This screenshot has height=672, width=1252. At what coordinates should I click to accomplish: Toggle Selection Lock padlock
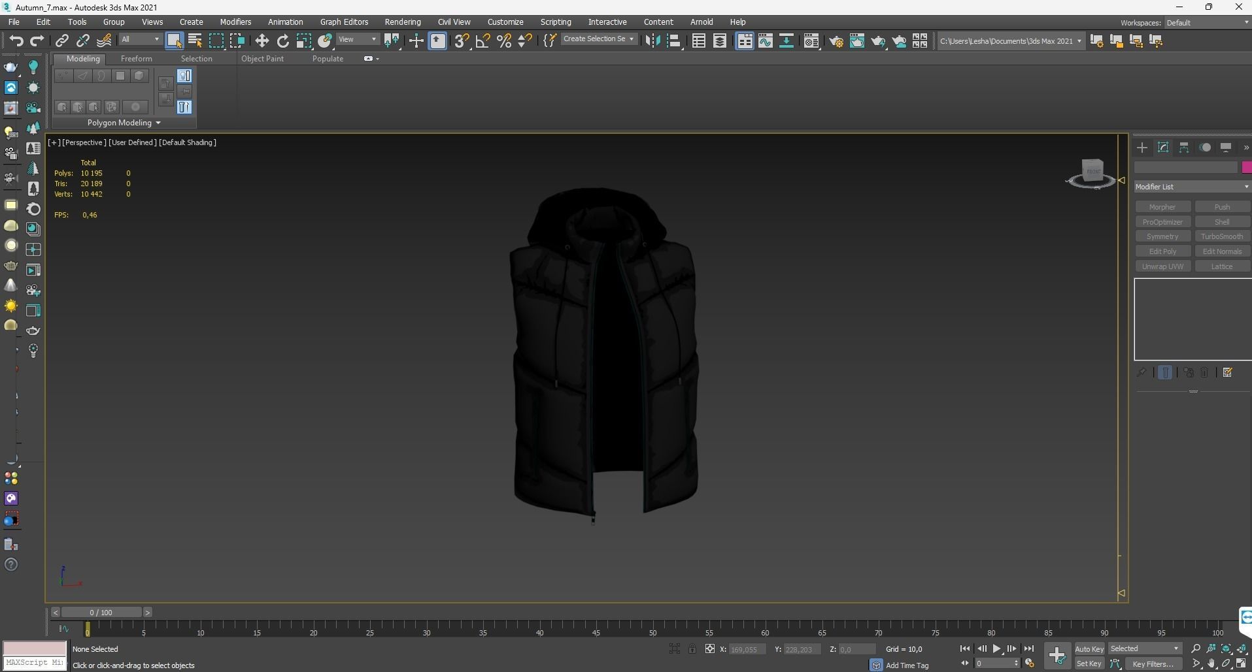(x=692, y=648)
